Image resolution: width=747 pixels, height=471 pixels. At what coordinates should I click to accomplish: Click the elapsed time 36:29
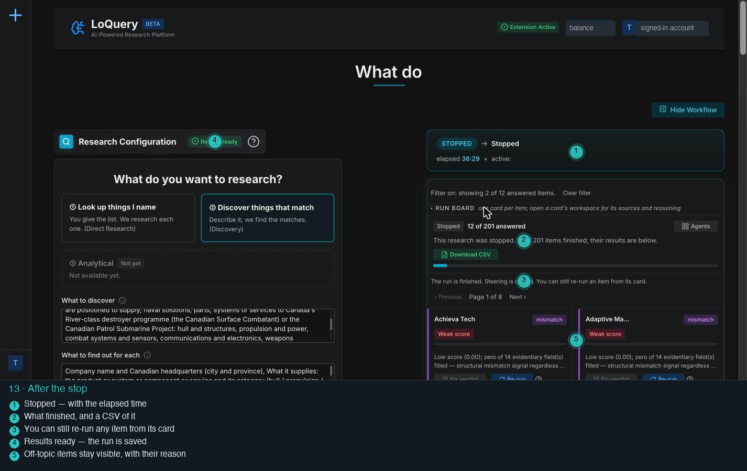(x=470, y=159)
